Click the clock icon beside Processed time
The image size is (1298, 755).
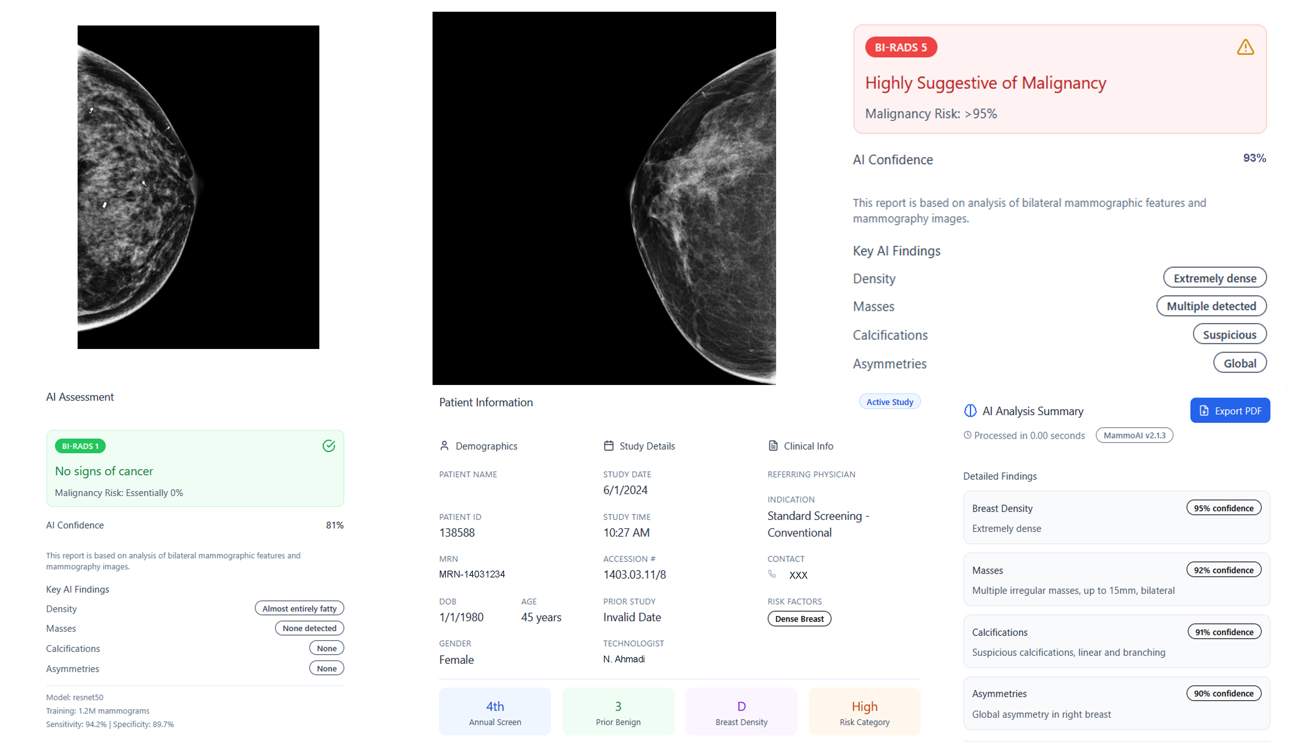coord(967,436)
